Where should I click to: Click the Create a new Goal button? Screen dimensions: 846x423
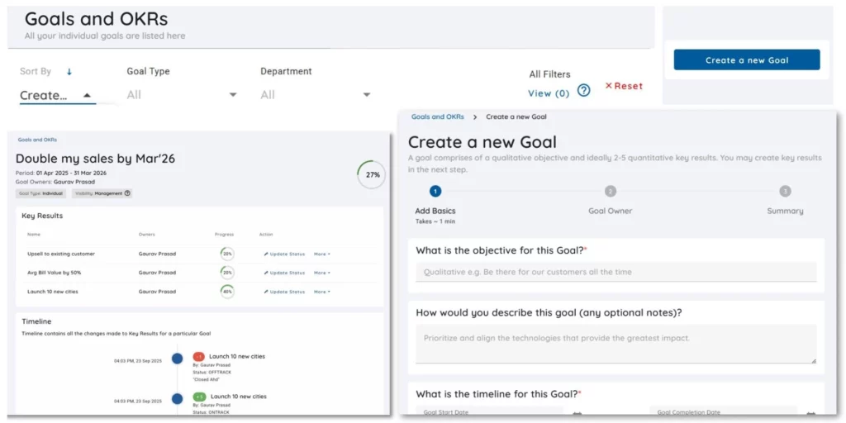[747, 60]
